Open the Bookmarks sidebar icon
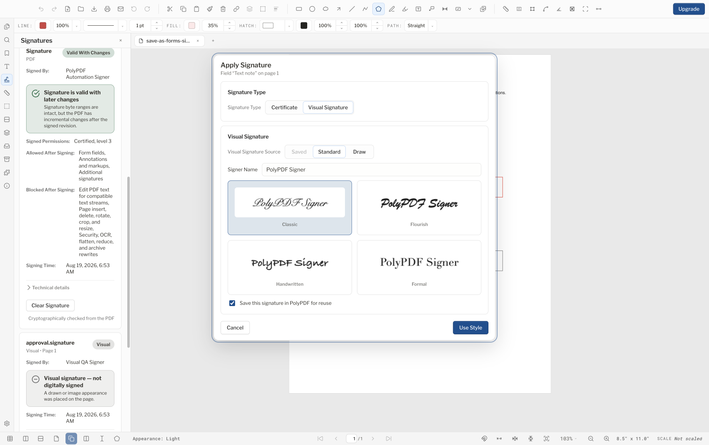The height and width of the screenshot is (445, 709). [x=7, y=53]
